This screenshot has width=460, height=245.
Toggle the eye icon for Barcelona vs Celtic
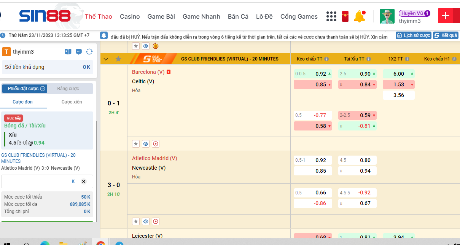[146, 144]
